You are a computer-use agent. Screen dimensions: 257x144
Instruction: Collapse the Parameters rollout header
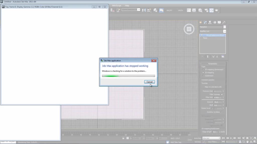(x=213, y=64)
